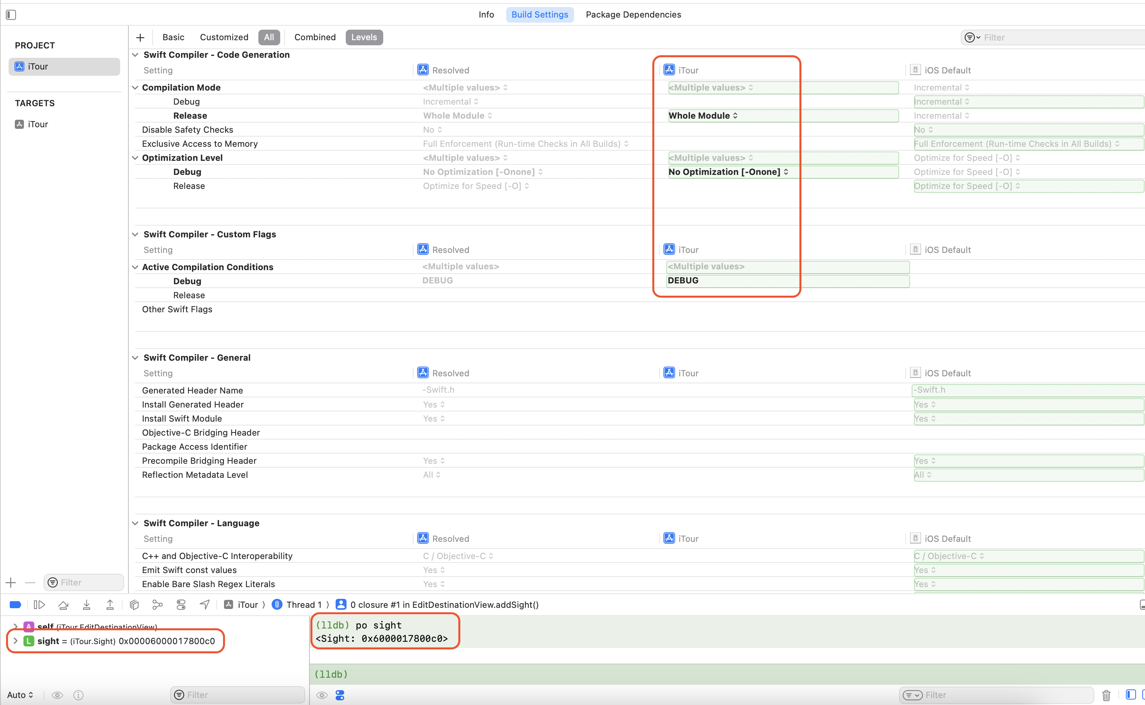Deactivate breakpoints with the blue breakpoint icon
Screen dimensions: 1145x705
15,605
